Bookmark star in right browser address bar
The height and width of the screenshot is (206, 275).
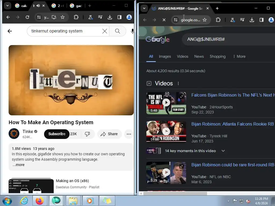(204, 20)
